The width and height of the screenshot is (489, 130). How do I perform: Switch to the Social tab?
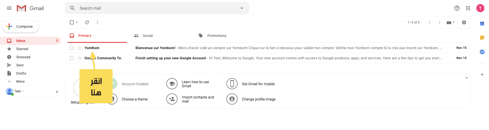coord(143,36)
